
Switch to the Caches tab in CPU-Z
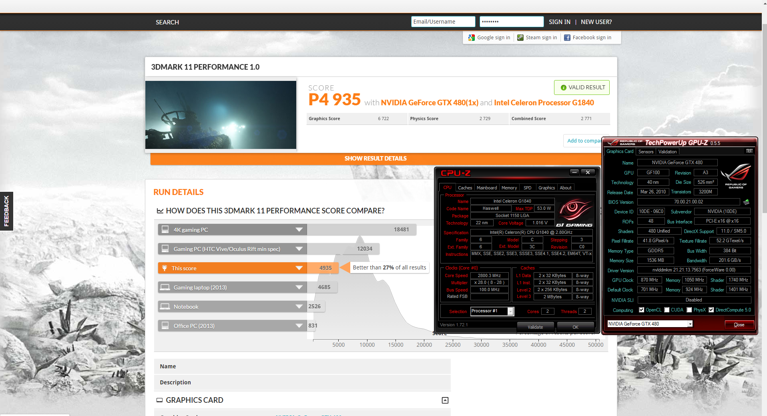465,188
